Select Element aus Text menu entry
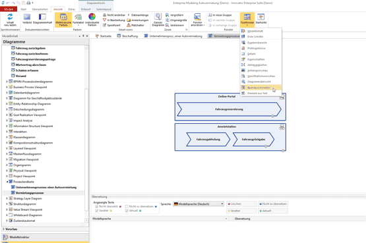Image resolution: width=366 pixels, height=243 pixels. 260,94
